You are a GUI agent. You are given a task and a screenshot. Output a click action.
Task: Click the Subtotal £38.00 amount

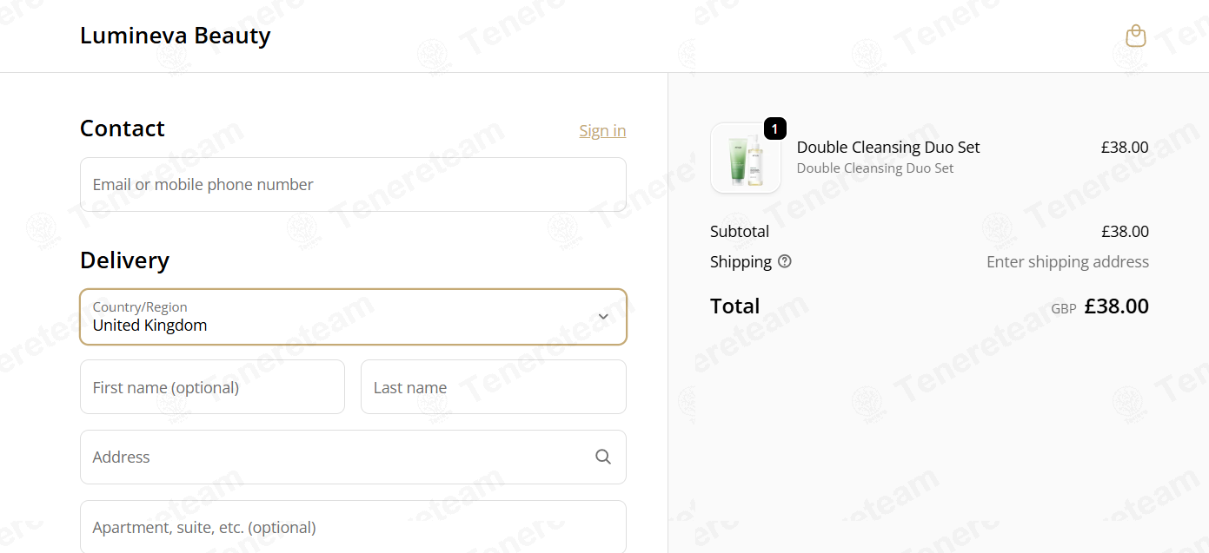[1125, 232]
